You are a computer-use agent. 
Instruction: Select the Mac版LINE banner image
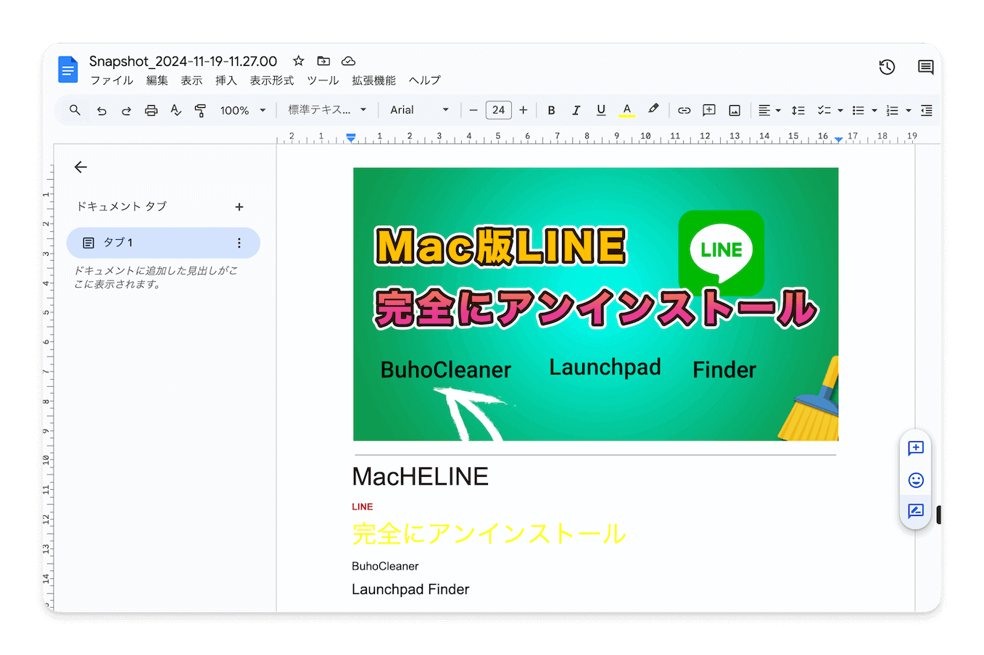[x=595, y=304]
